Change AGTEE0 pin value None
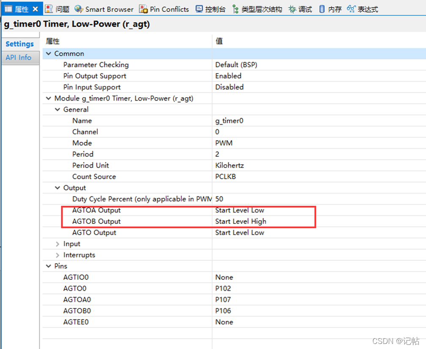This screenshot has height=349, width=426. [x=224, y=322]
